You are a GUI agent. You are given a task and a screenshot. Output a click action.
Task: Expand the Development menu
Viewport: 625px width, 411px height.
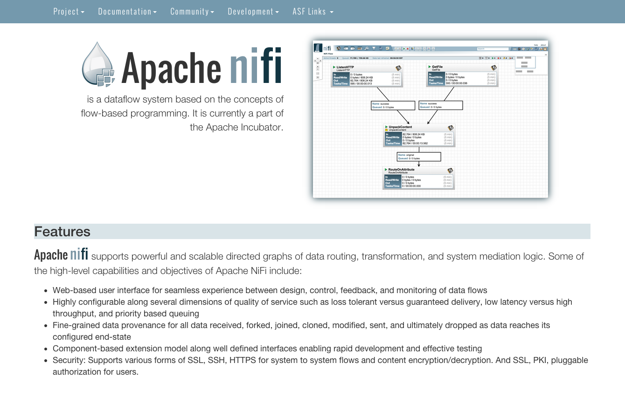click(x=253, y=12)
